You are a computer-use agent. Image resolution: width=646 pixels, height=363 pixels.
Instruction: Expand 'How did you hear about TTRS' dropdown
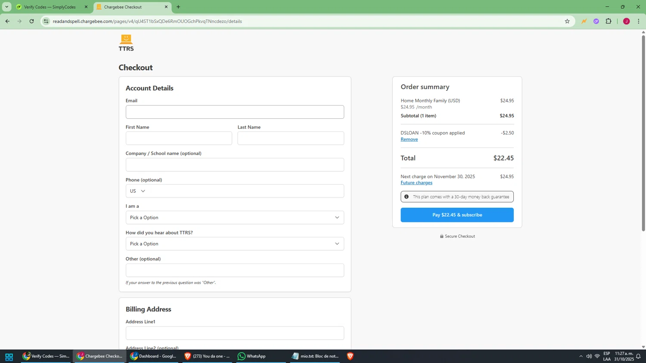click(x=235, y=244)
